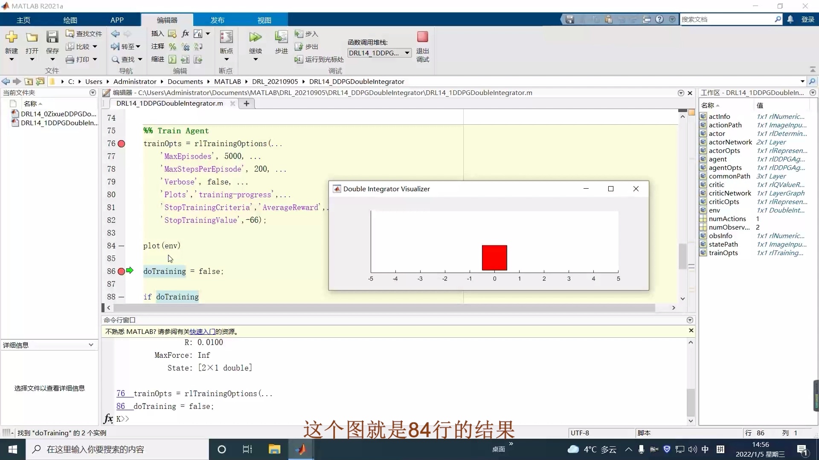Image resolution: width=819 pixels, height=460 pixels.
Task: Set breakpoint at line 84 dash
Action: pyautogui.click(x=122, y=246)
